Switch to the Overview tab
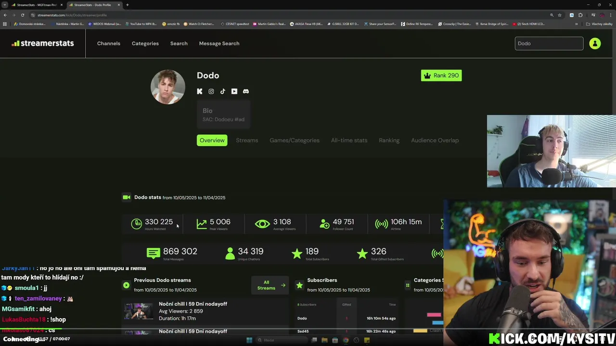 [212, 140]
